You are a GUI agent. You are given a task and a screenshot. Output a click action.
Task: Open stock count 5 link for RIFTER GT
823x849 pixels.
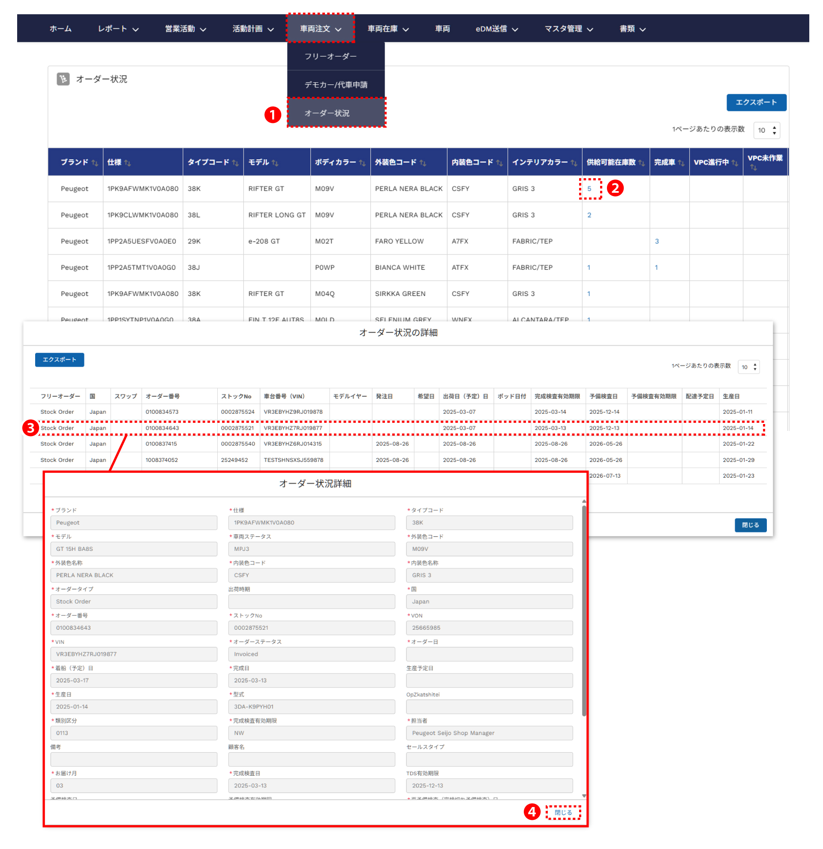[589, 188]
